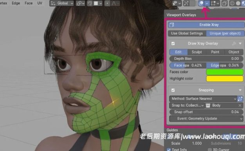
Task: Collapse the Draw Xray Overlay section
Action: (x=240, y=43)
